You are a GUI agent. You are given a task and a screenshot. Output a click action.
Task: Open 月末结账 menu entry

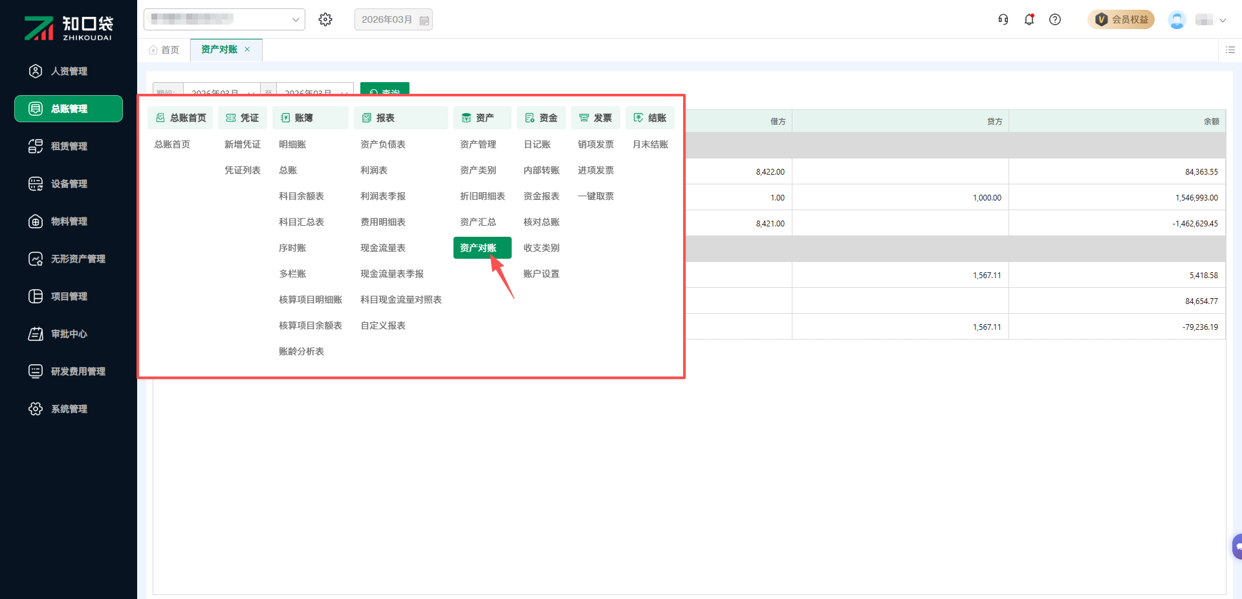tap(650, 144)
